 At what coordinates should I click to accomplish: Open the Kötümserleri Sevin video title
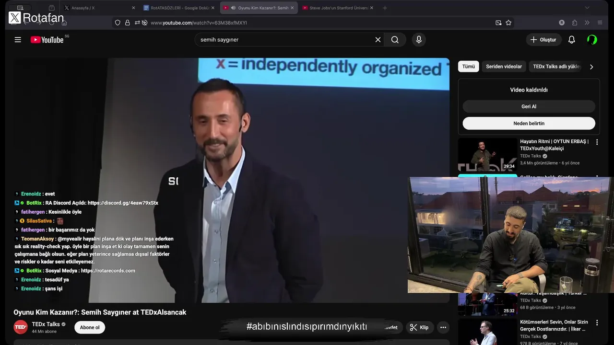click(554, 325)
